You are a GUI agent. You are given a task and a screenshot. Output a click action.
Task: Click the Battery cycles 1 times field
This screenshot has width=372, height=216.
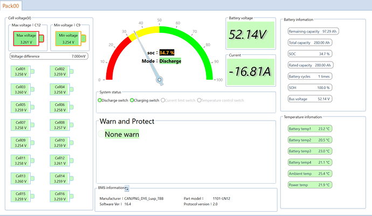click(310, 76)
